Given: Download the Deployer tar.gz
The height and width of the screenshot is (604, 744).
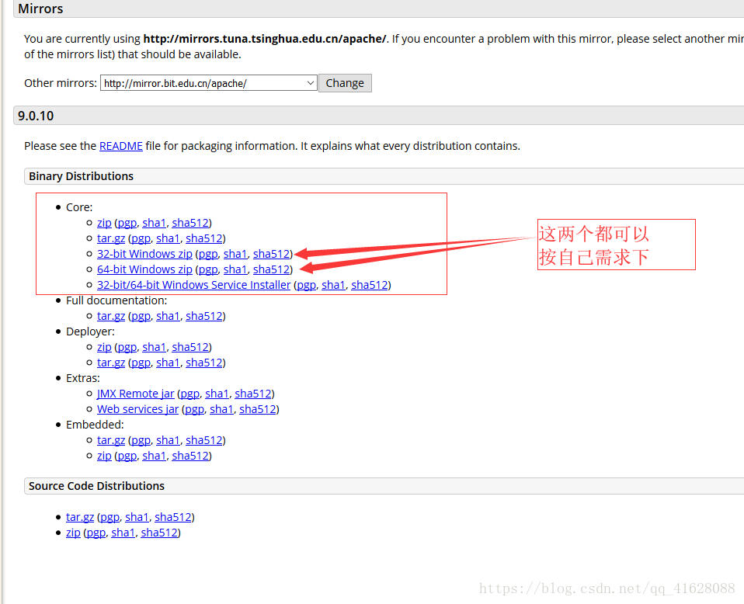Looking at the screenshot, I should (111, 363).
